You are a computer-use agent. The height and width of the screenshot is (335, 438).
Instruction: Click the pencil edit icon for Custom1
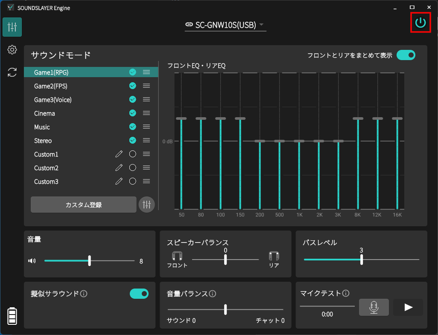coord(119,154)
